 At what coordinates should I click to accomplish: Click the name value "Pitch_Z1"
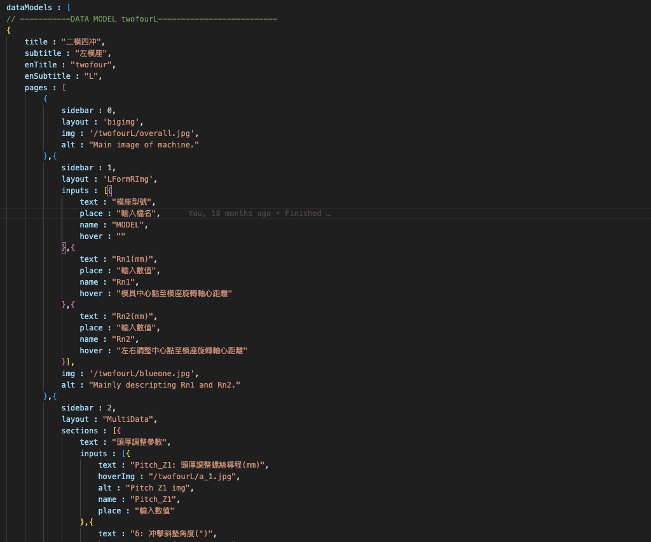(x=154, y=499)
